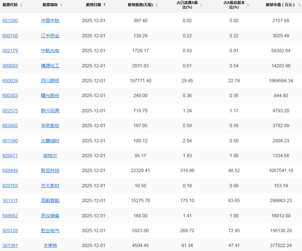Open the 博源化工 stock link
This screenshot has width=302, height=251.
coord(50,66)
